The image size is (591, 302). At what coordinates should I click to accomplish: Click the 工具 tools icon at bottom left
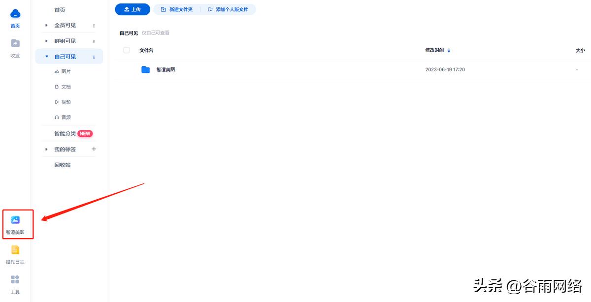15,281
